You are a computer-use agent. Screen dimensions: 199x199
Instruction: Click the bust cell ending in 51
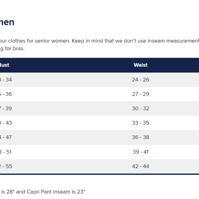coord(6,152)
